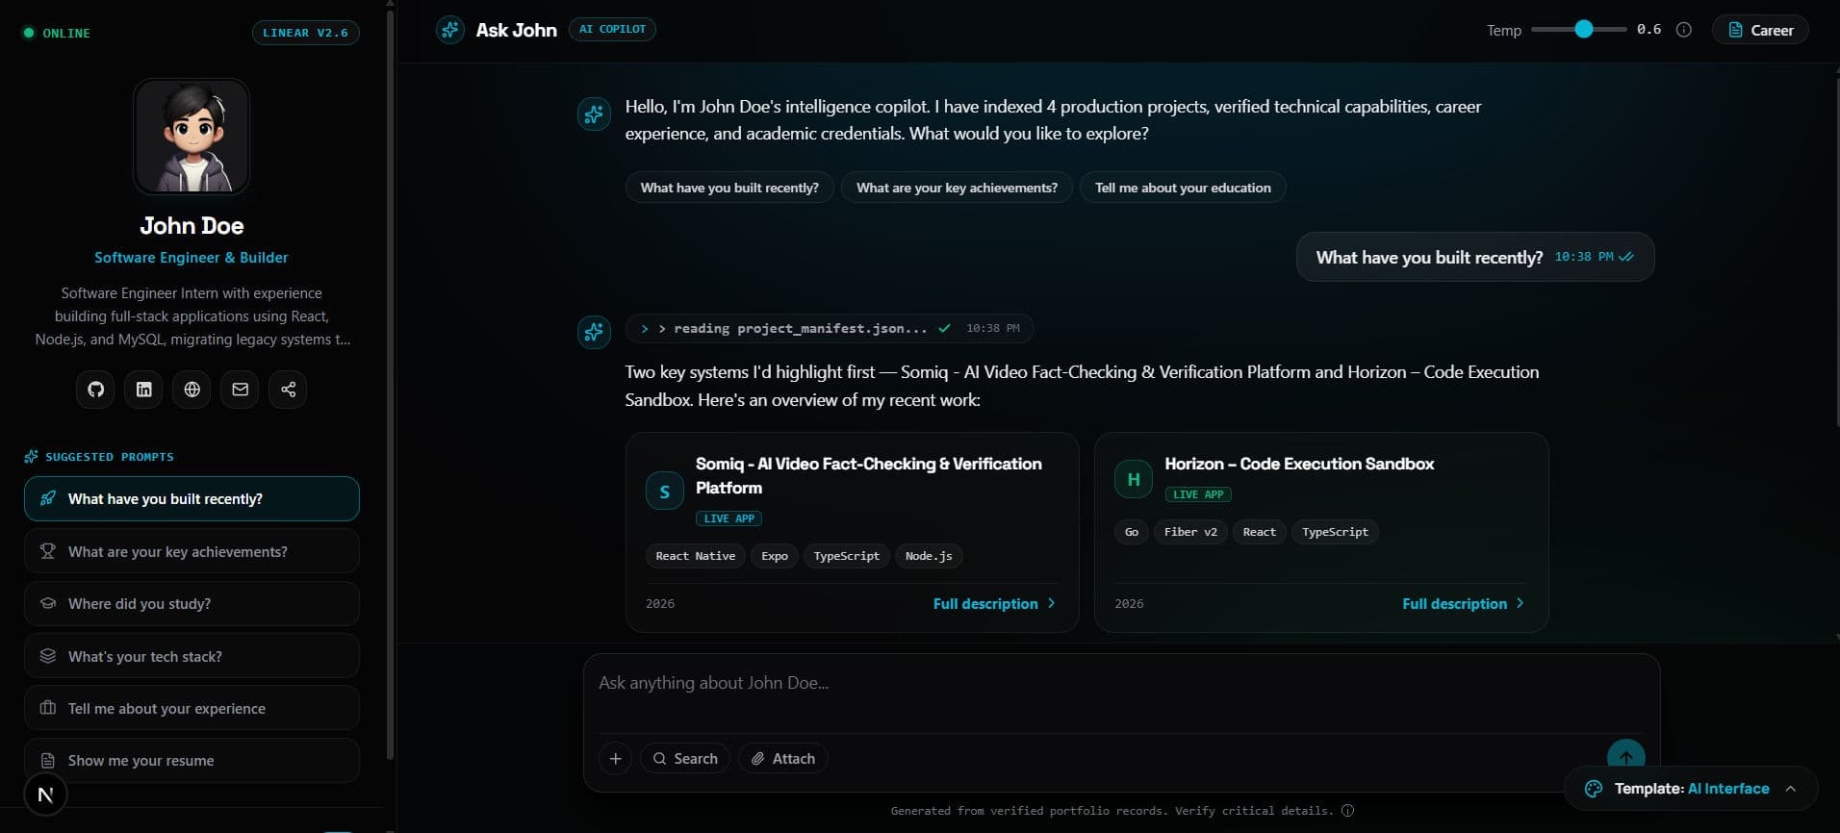The image size is (1840, 833).
Task: Click the share icon in sidebar
Action: [x=288, y=390]
